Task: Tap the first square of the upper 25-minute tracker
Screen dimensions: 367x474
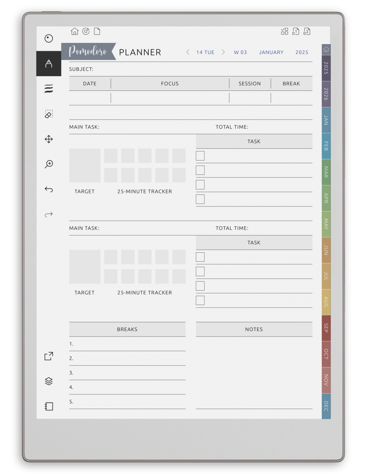Action: point(111,155)
